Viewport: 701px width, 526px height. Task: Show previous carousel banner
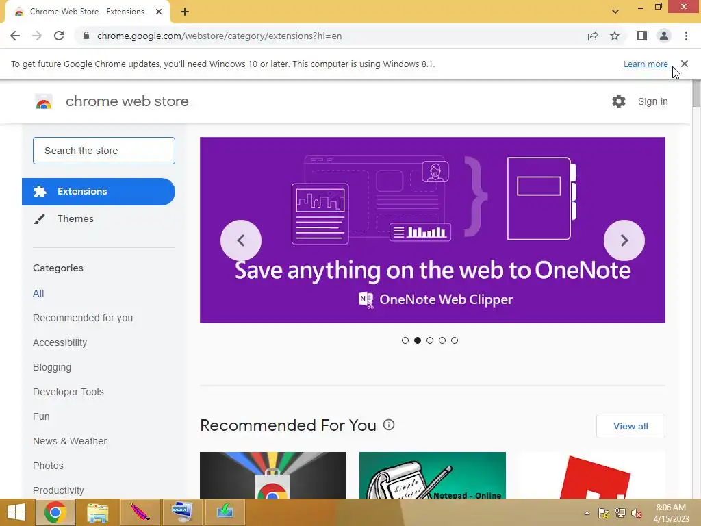pos(241,240)
